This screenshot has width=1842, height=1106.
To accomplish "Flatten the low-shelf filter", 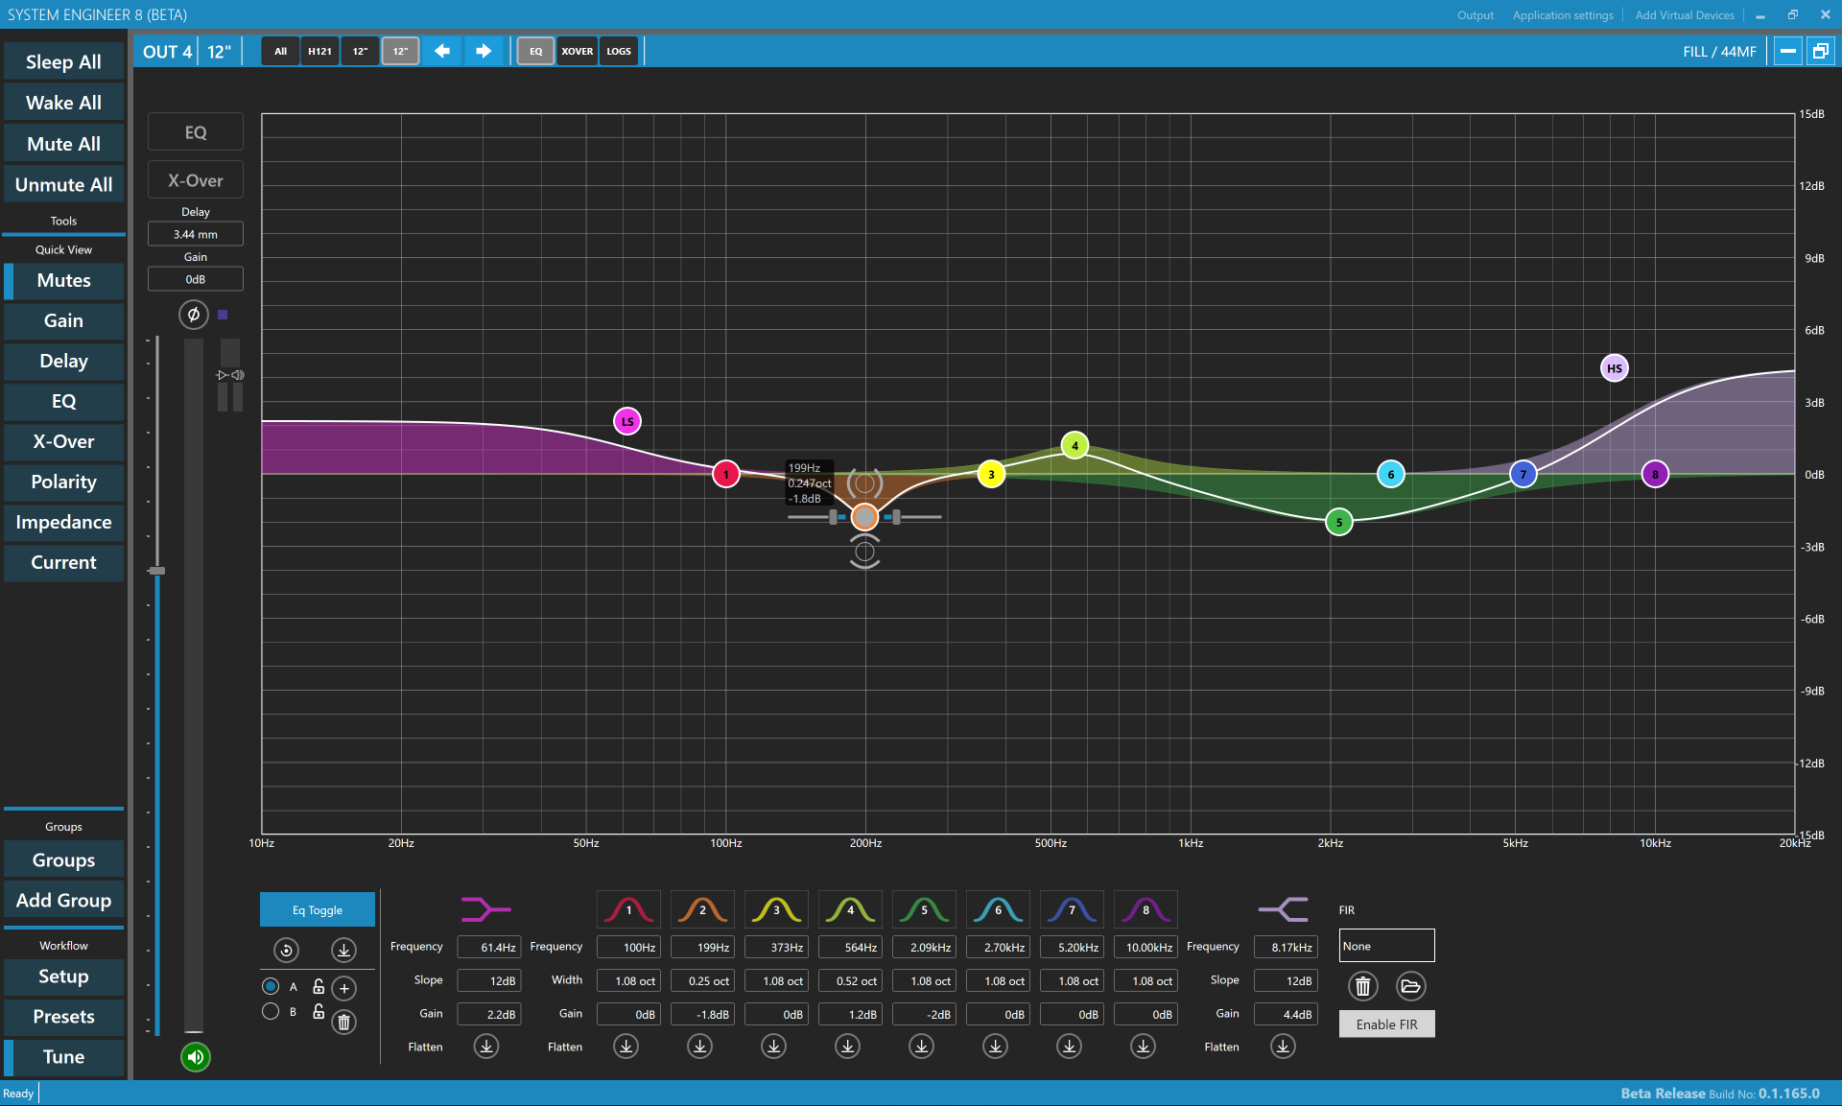I will tap(486, 1047).
